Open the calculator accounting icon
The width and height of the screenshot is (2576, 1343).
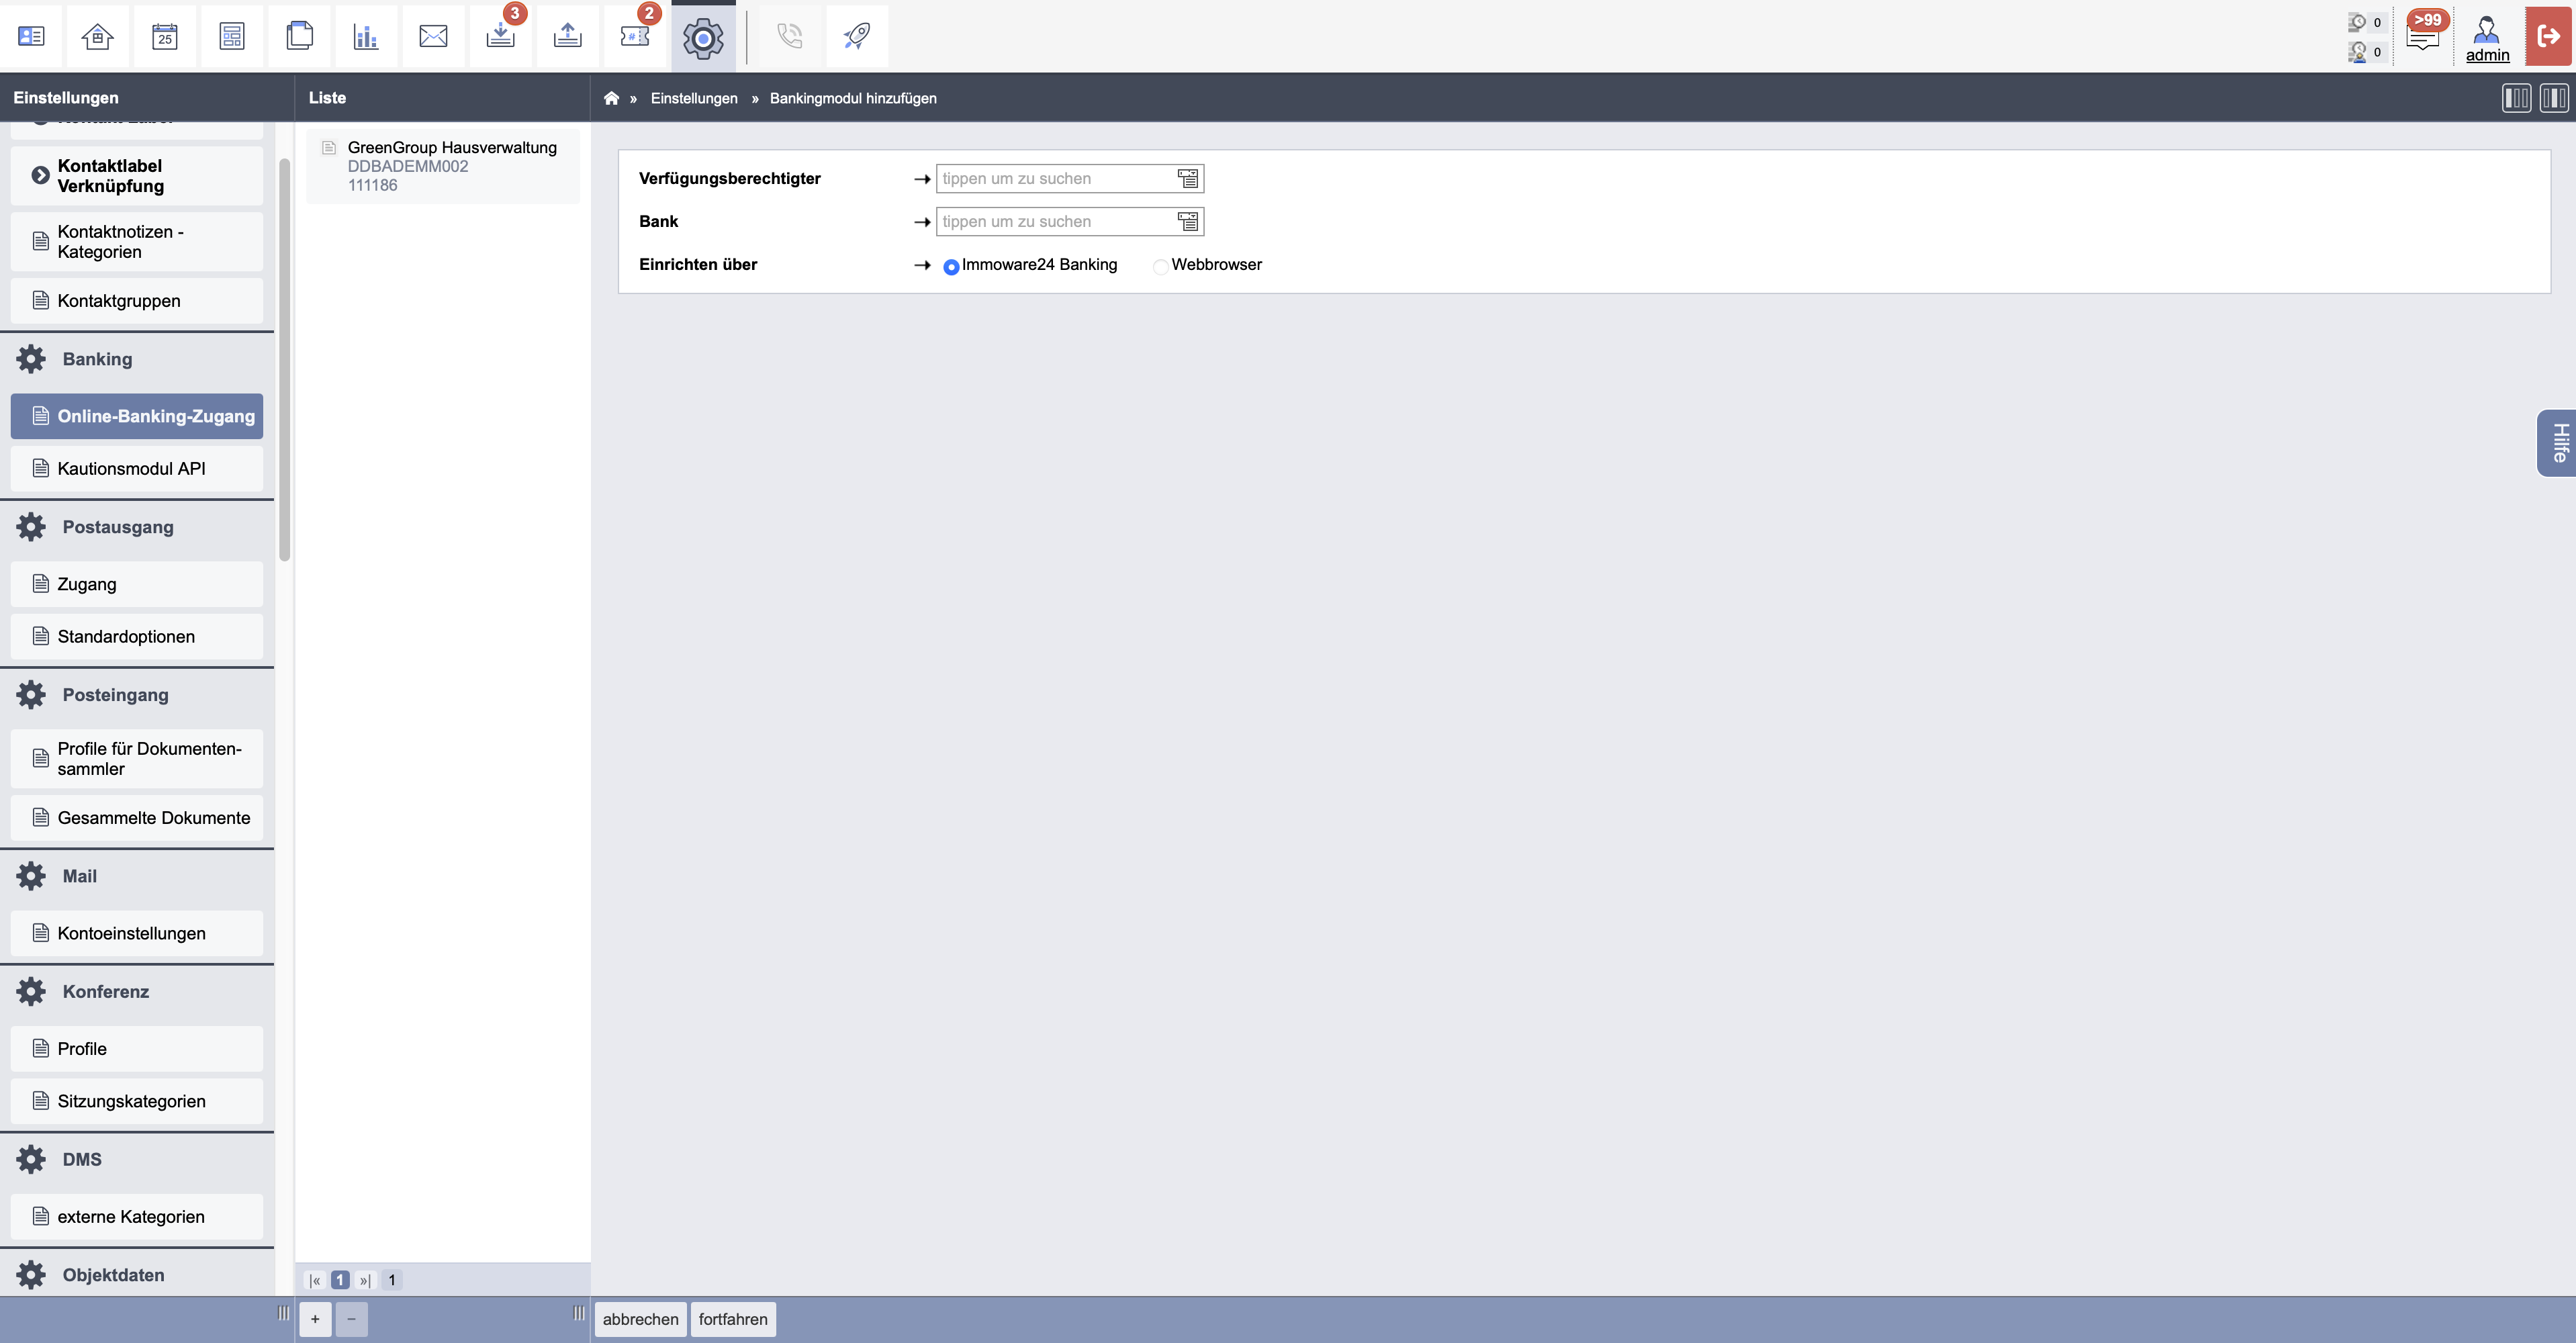pos(232,36)
